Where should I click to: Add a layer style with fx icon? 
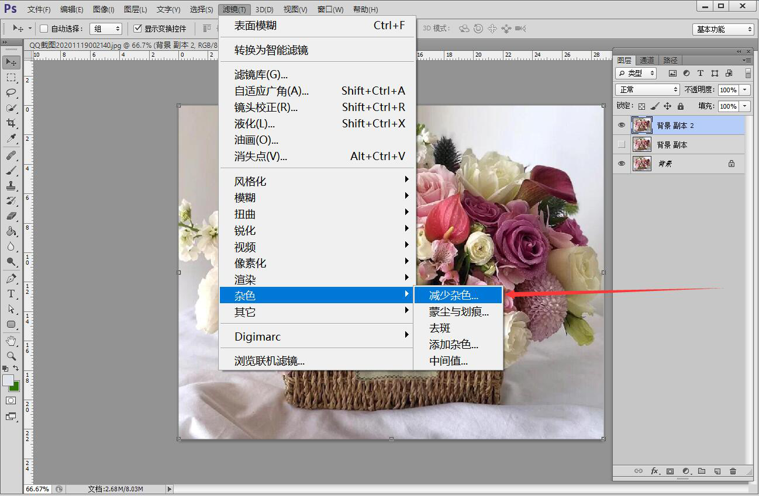(x=654, y=471)
